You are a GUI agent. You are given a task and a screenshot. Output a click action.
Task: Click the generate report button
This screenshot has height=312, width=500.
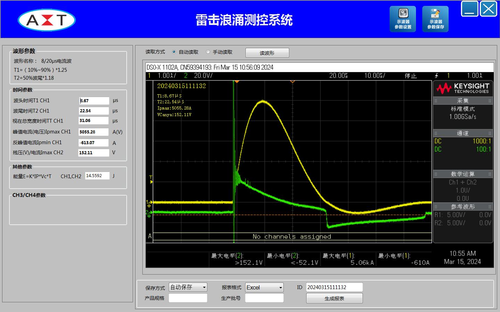[334, 298]
